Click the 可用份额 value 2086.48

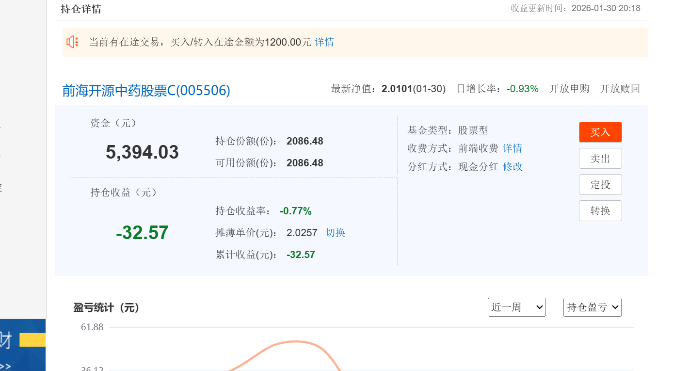[305, 163]
